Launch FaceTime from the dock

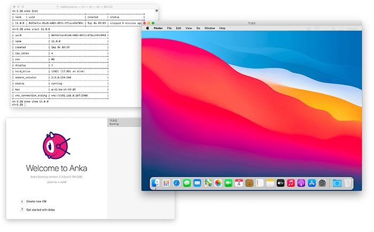pyautogui.click(x=228, y=183)
